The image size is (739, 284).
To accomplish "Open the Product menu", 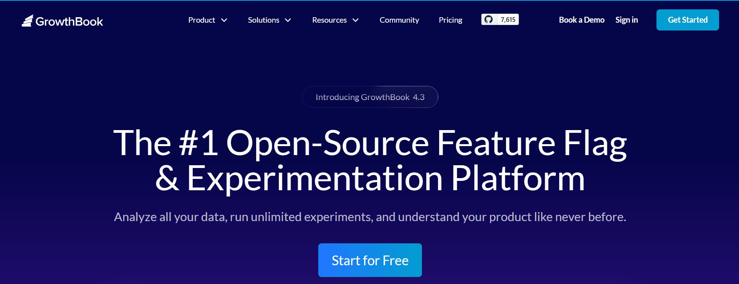I will [201, 20].
